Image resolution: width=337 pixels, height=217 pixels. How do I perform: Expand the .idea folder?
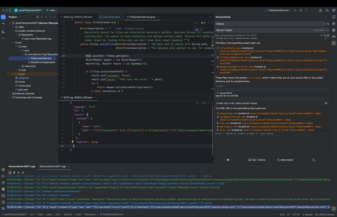pos(13,27)
